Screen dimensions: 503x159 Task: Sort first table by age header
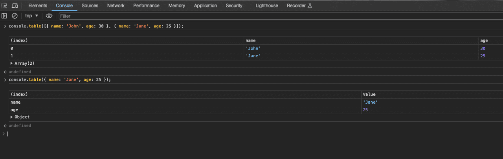coord(490,40)
